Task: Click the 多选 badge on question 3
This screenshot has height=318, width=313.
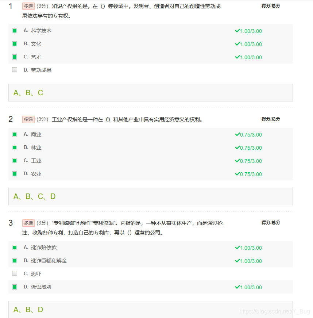Action: 28,223
